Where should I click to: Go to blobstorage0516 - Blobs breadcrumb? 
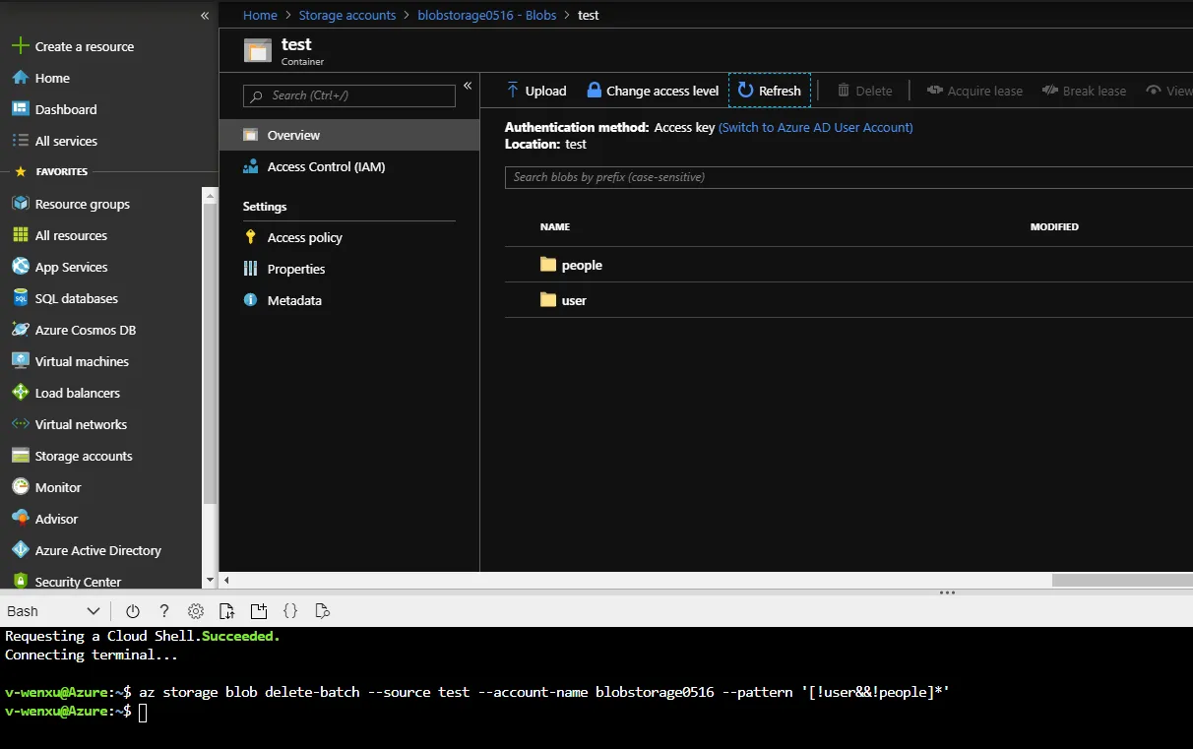486,15
